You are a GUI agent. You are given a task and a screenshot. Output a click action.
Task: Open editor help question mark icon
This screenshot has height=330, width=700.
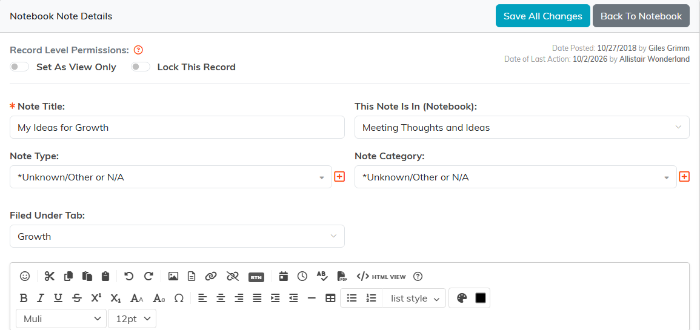(x=418, y=277)
